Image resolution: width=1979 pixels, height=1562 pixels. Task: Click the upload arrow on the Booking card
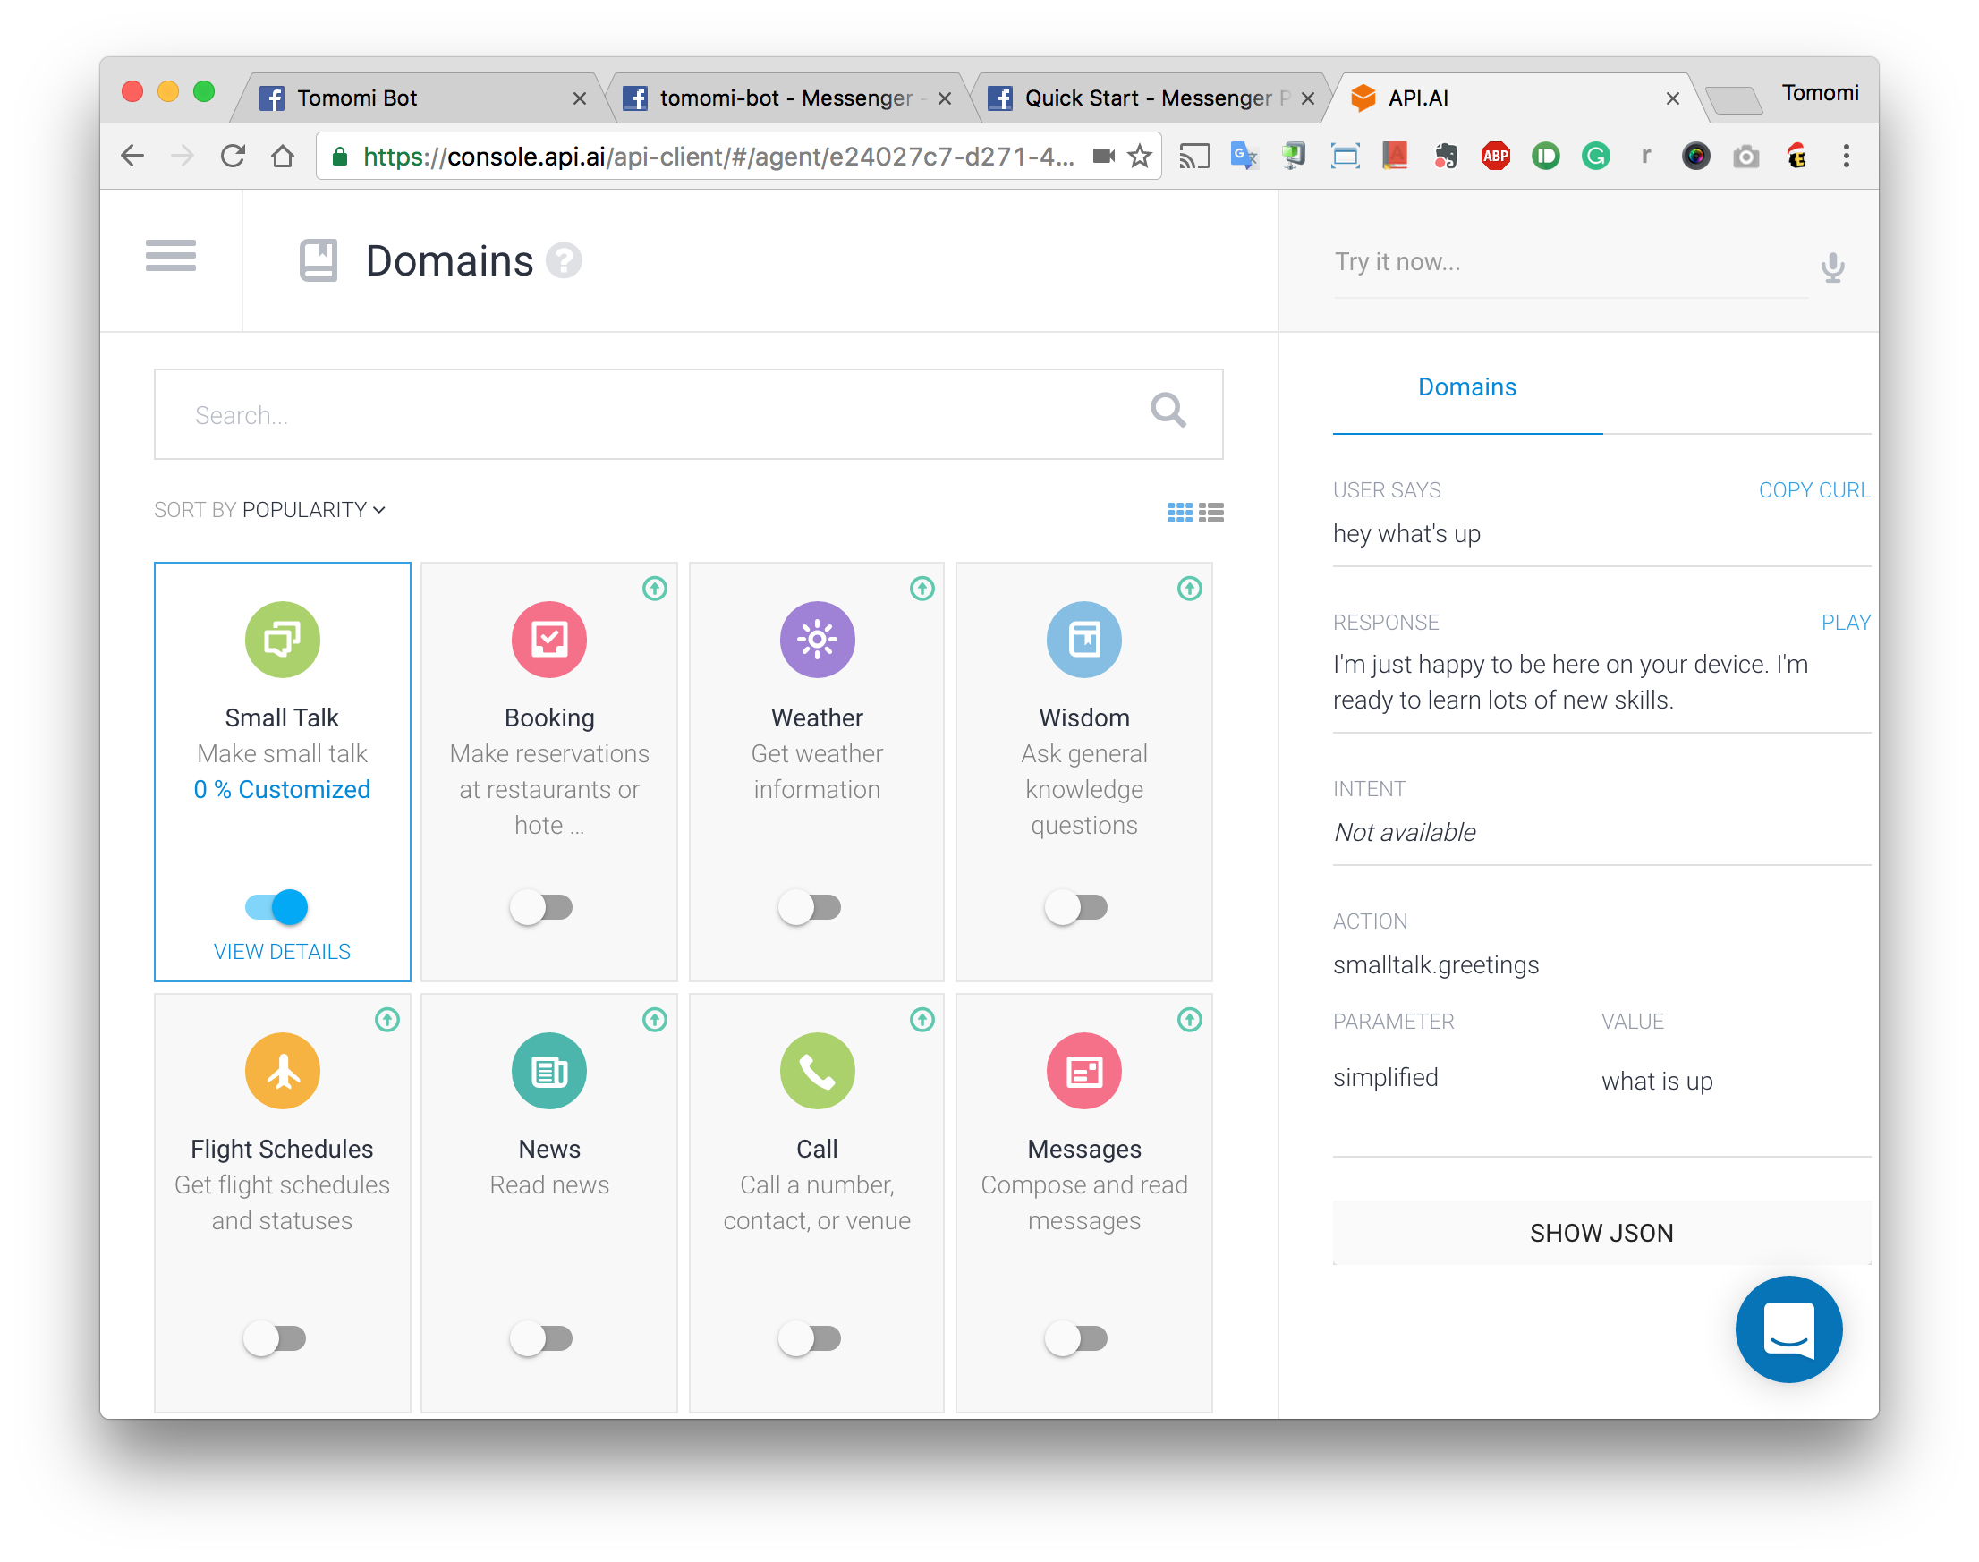(x=654, y=590)
